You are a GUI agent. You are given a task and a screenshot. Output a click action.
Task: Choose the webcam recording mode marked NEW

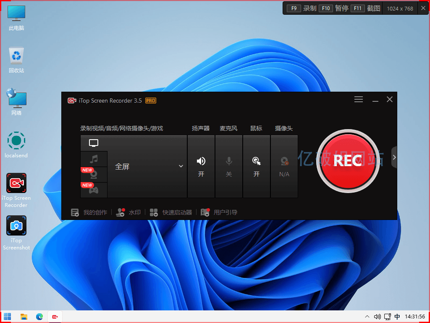pos(93,174)
